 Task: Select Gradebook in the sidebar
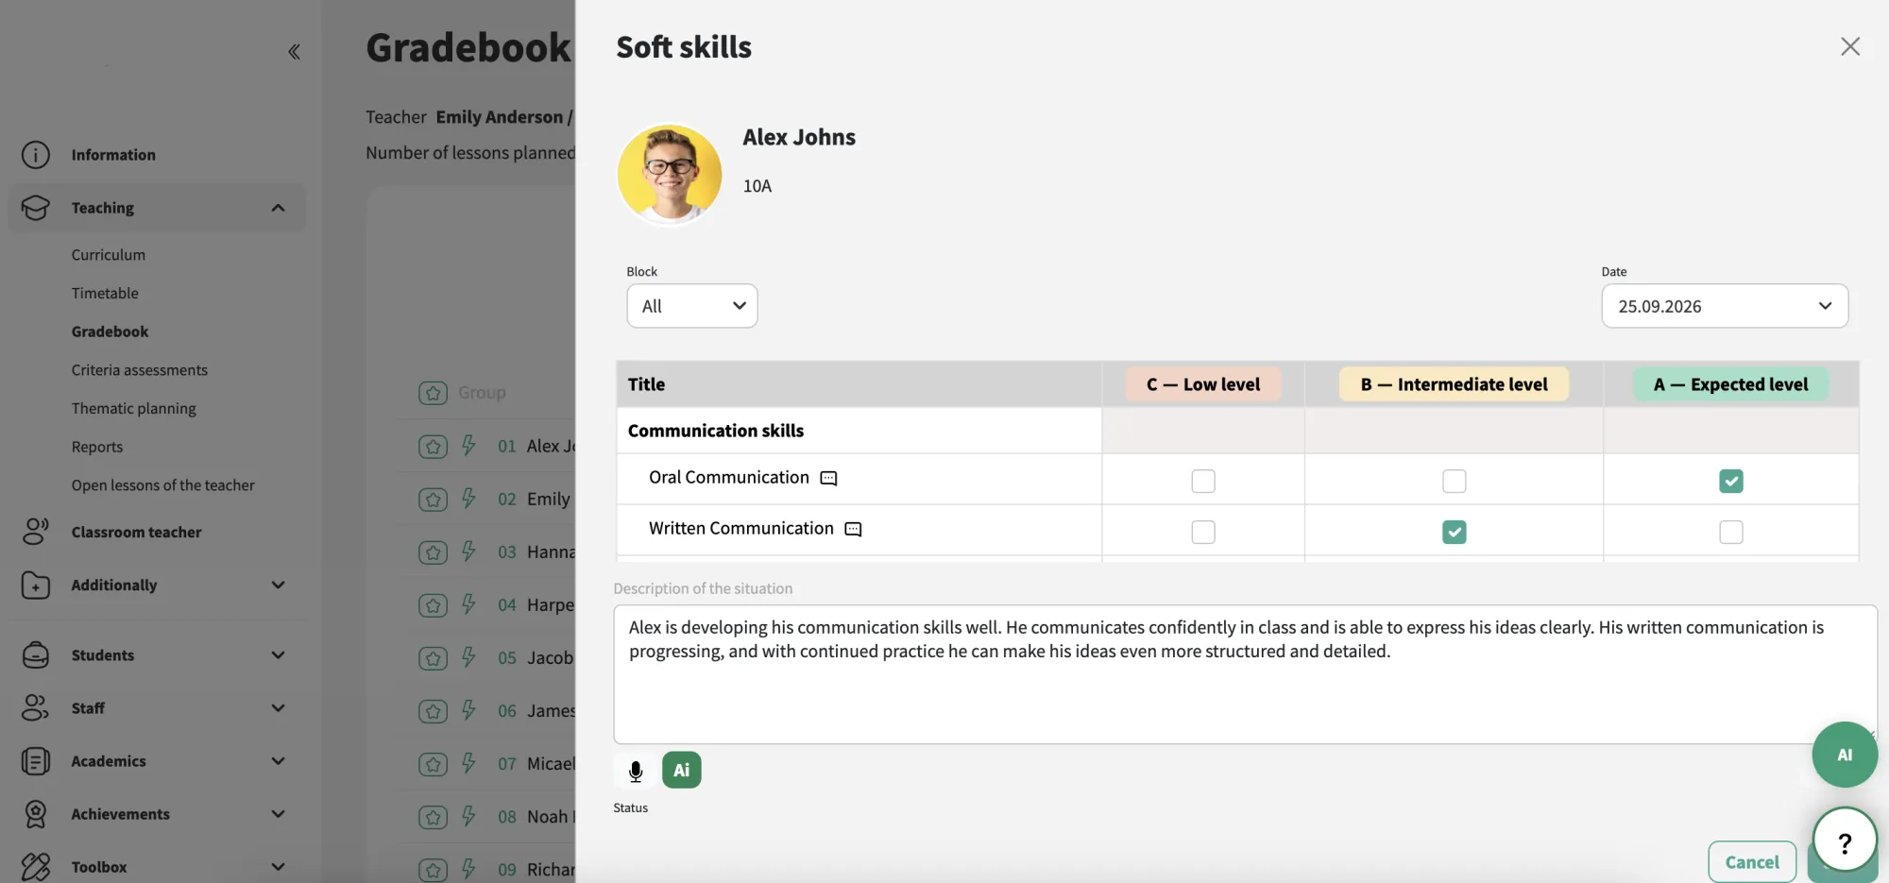111,331
